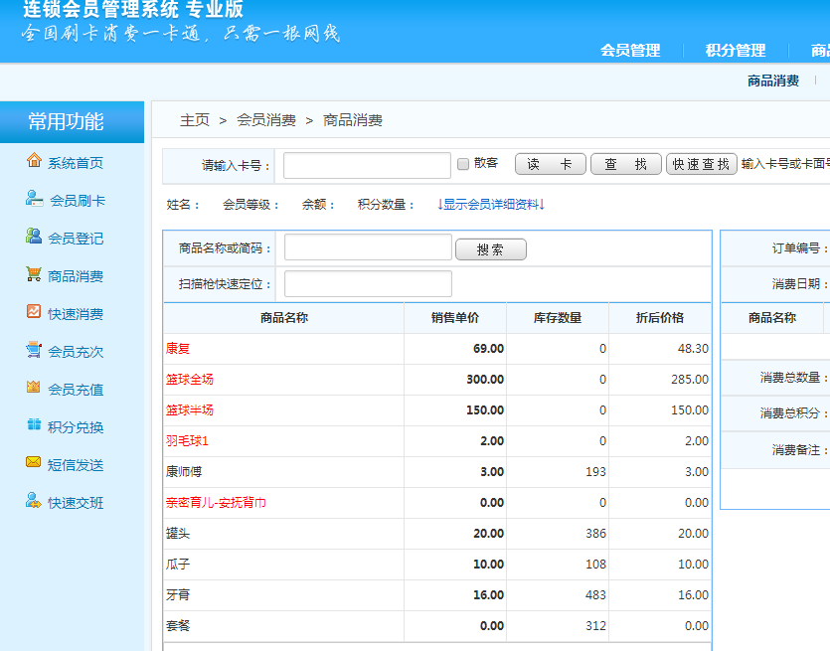Click the house icon for 系统首页

click(x=34, y=161)
